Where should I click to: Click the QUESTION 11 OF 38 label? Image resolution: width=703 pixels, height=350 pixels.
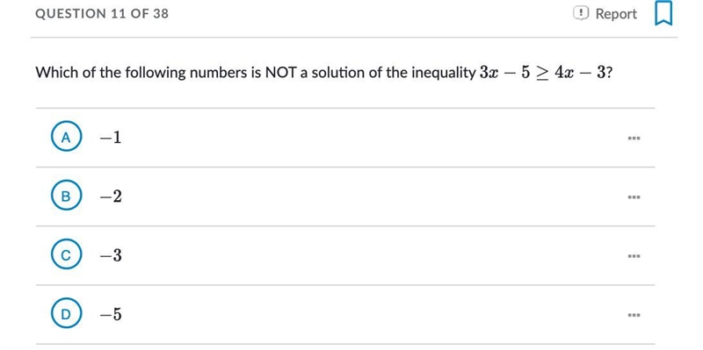pos(102,14)
